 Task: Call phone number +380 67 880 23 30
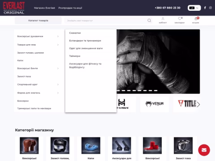[x=168, y=8]
